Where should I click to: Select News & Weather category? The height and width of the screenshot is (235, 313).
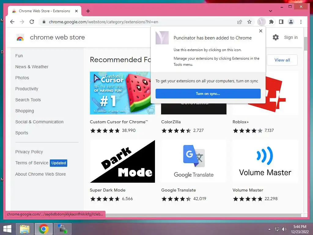(x=32, y=67)
